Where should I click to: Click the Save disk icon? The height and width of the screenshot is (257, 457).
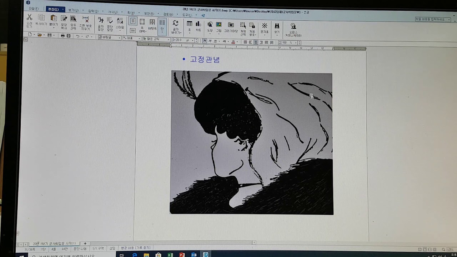(x=50, y=35)
